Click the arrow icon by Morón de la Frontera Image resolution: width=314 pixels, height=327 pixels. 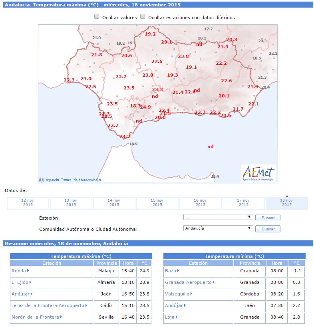point(61,317)
